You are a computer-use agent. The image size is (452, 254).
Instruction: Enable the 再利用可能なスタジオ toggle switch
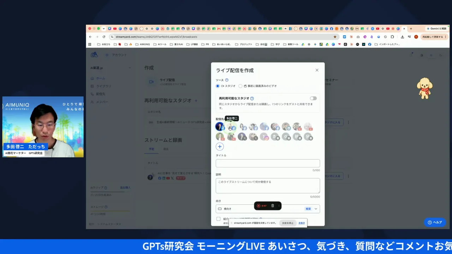coord(313,98)
